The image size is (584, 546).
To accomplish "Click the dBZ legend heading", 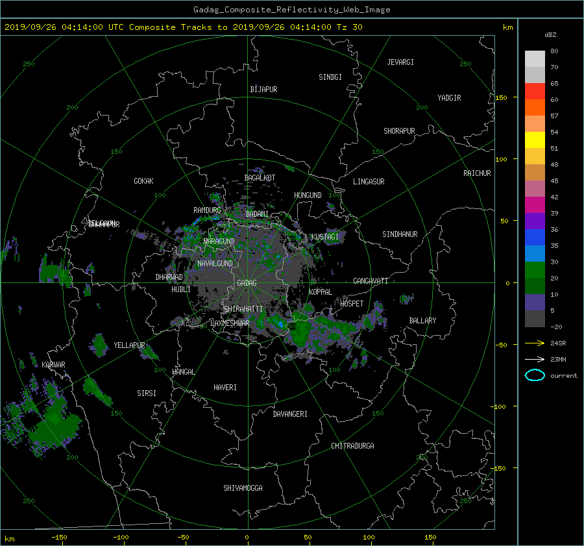I will coord(550,34).
